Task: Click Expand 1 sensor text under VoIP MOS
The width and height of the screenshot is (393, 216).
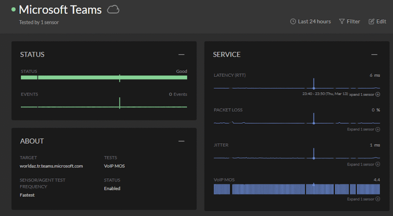Action: [x=360, y=199]
